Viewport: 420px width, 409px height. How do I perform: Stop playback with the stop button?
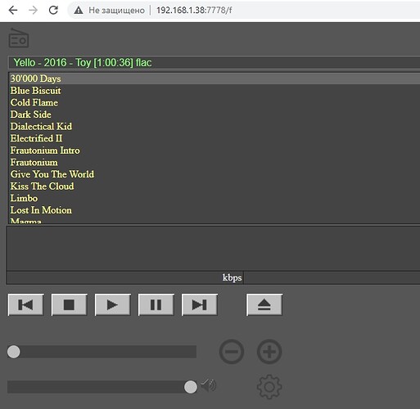[x=69, y=304]
